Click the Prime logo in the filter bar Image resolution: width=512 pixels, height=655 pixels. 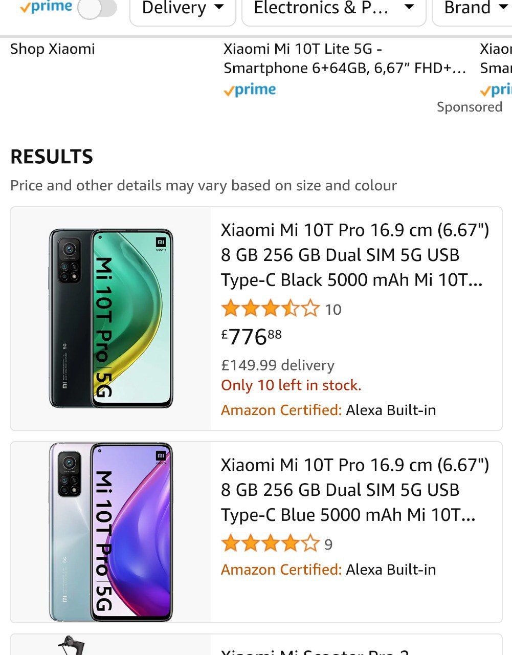pyautogui.click(x=46, y=7)
